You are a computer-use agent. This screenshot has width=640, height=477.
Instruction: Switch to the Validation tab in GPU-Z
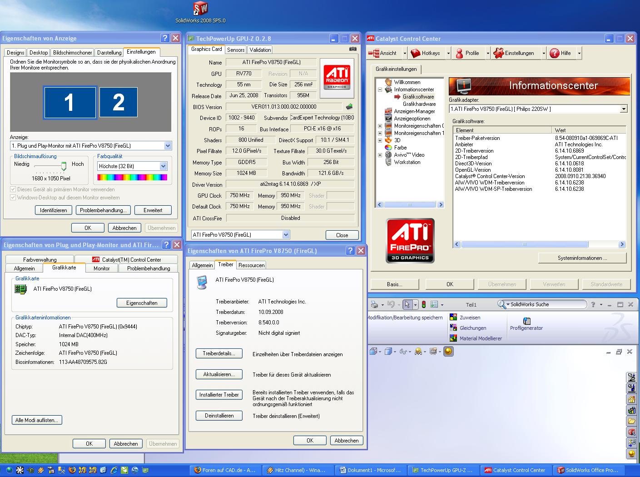coord(260,50)
